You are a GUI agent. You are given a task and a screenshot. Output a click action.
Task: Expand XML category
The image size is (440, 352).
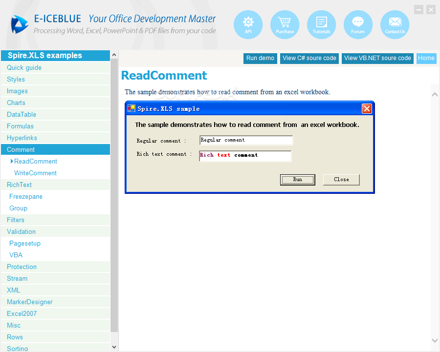[56, 290]
